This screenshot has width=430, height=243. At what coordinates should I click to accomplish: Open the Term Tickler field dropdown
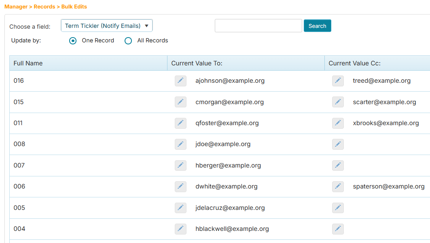coord(107,26)
